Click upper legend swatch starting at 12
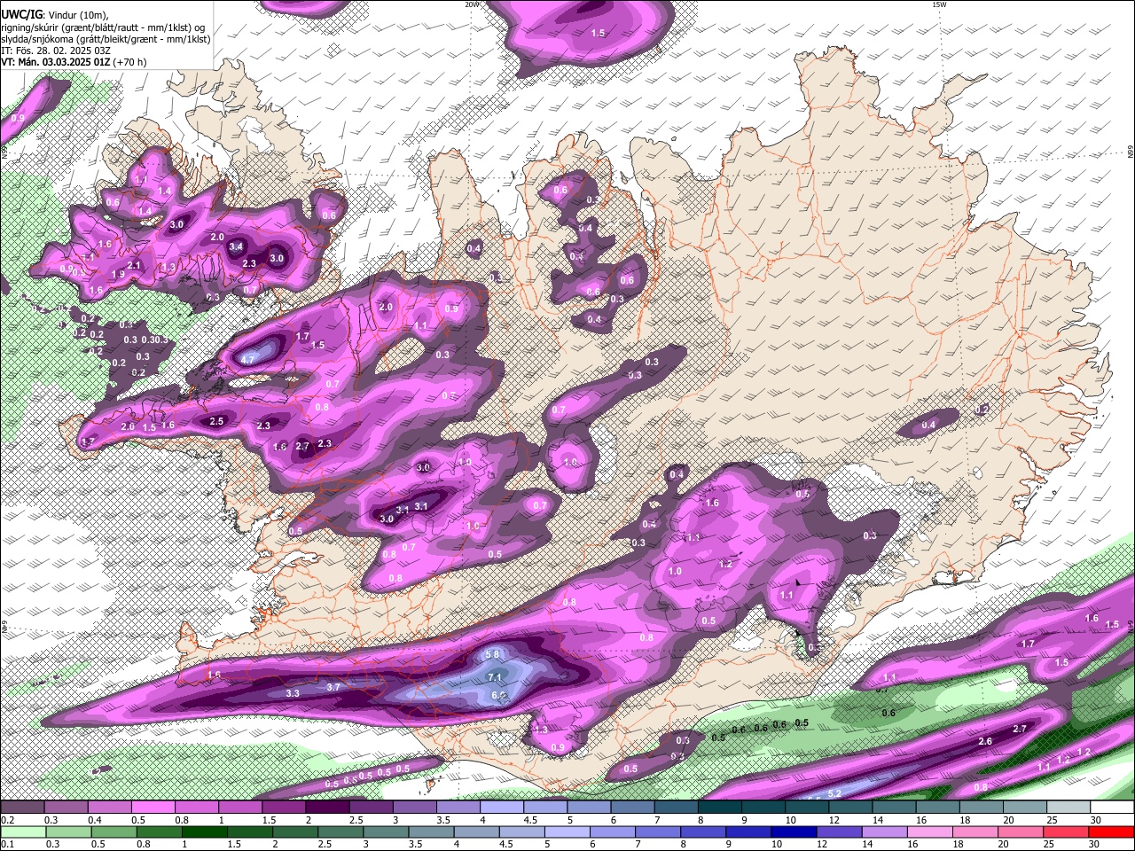The image size is (1135, 851). pos(850,808)
